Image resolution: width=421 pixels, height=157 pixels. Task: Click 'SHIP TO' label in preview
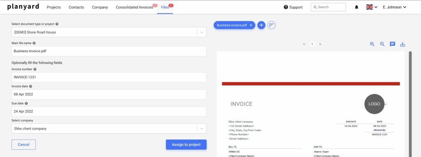tap(318, 147)
